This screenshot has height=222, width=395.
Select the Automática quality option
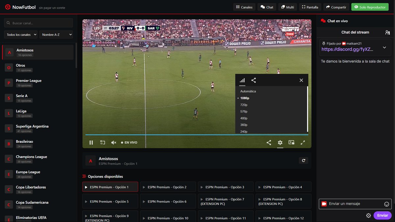[x=248, y=91]
